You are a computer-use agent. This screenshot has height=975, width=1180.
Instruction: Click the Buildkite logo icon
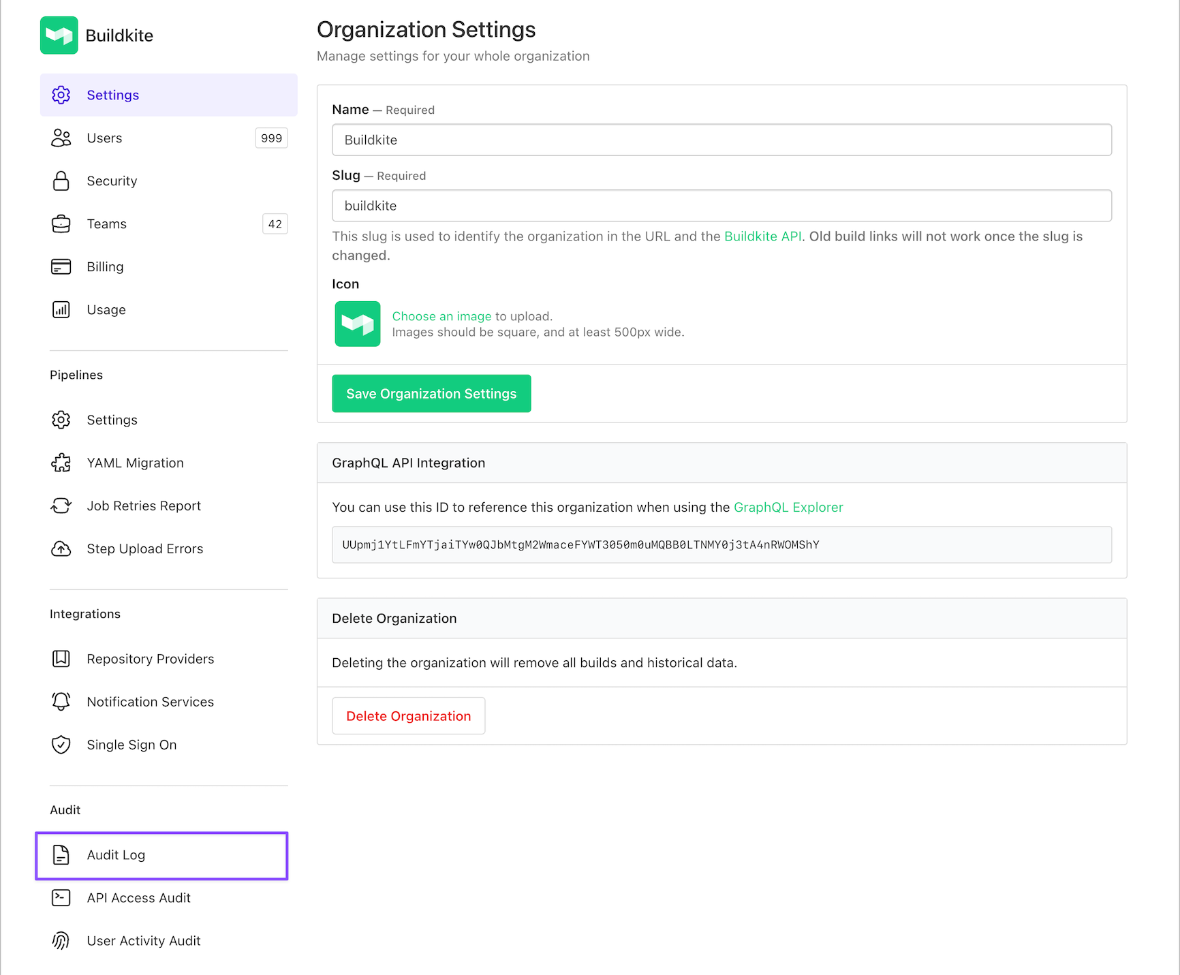[59, 35]
